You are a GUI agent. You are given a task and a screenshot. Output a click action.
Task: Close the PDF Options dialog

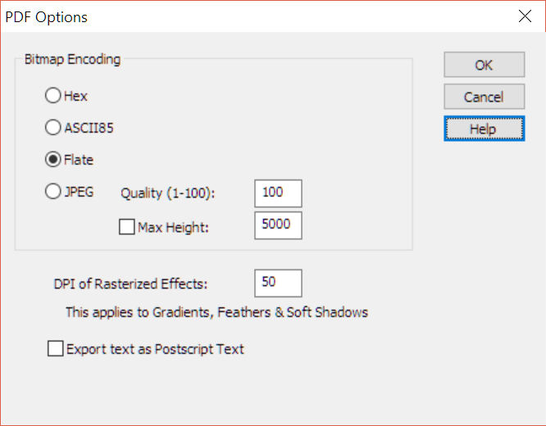click(x=524, y=16)
